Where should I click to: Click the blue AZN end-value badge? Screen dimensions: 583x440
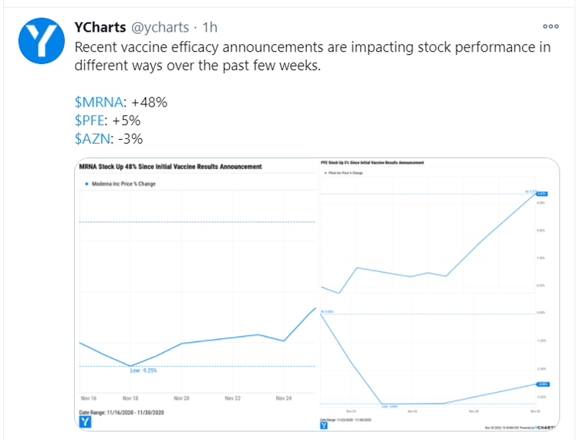(542, 384)
